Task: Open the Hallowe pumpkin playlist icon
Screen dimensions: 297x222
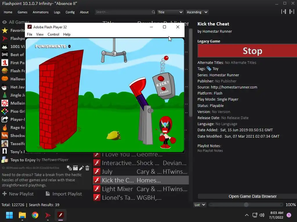Action: (x=5, y=79)
